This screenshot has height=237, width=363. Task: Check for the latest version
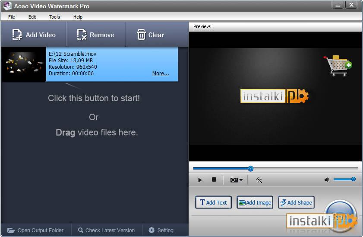pyautogui.click(x=106, y=230)
